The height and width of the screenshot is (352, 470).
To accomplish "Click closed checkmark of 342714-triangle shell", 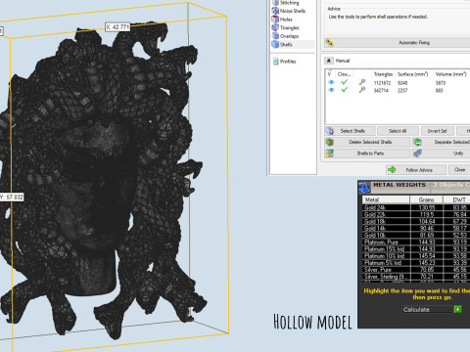I will pyautogui.click(x=345, y=90).
